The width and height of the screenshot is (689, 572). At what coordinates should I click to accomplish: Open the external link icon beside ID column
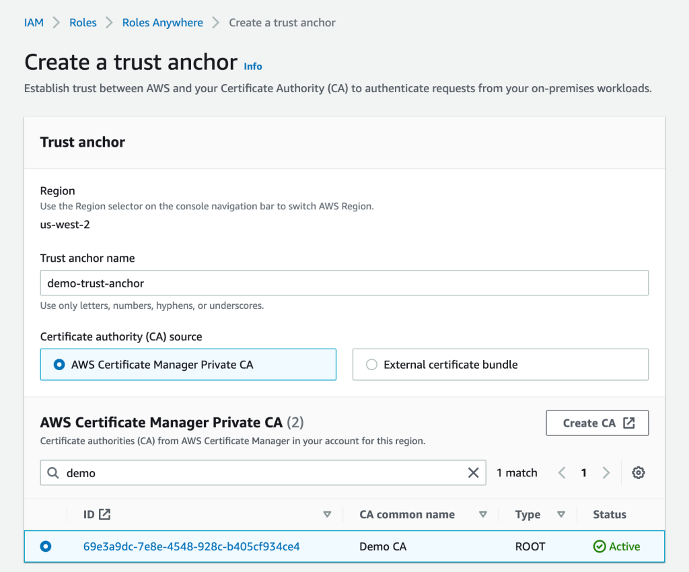click(104, 513)
